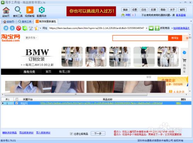The height and width of the screenshot is (143, 193).
Task: Open the 裤子 category thumbnail
Action: click(144, 56)
